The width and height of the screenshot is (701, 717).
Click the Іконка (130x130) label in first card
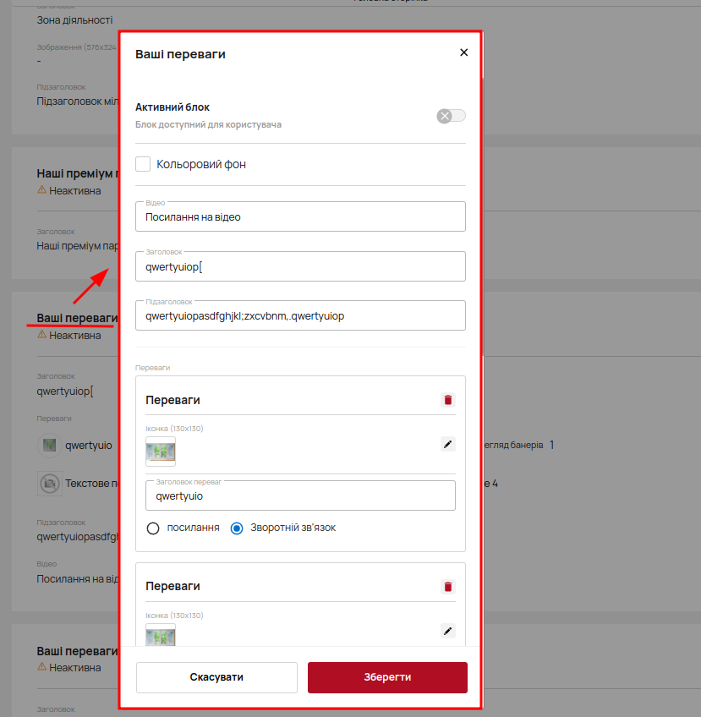click(x=174, y=429)
